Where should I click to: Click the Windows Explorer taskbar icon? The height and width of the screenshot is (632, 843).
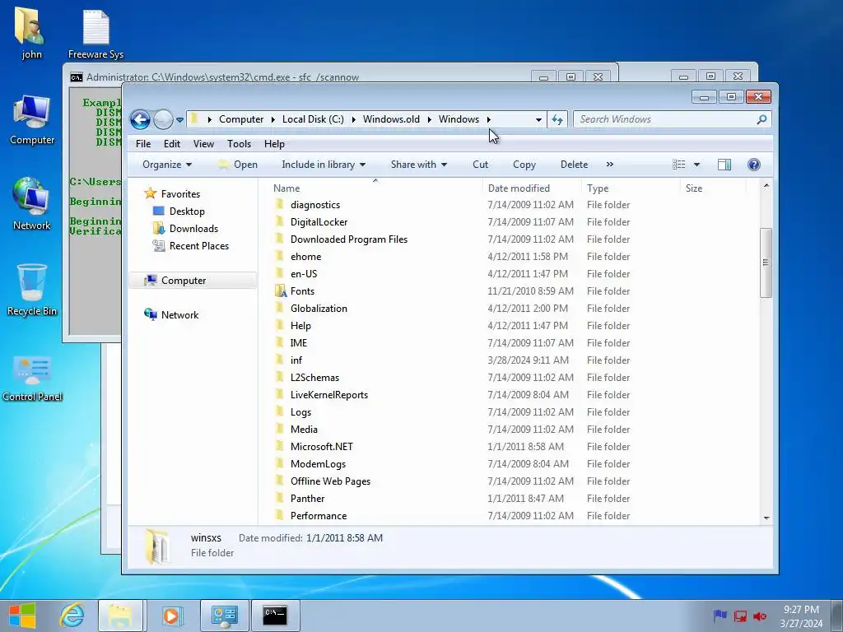(x=120, y=615)
